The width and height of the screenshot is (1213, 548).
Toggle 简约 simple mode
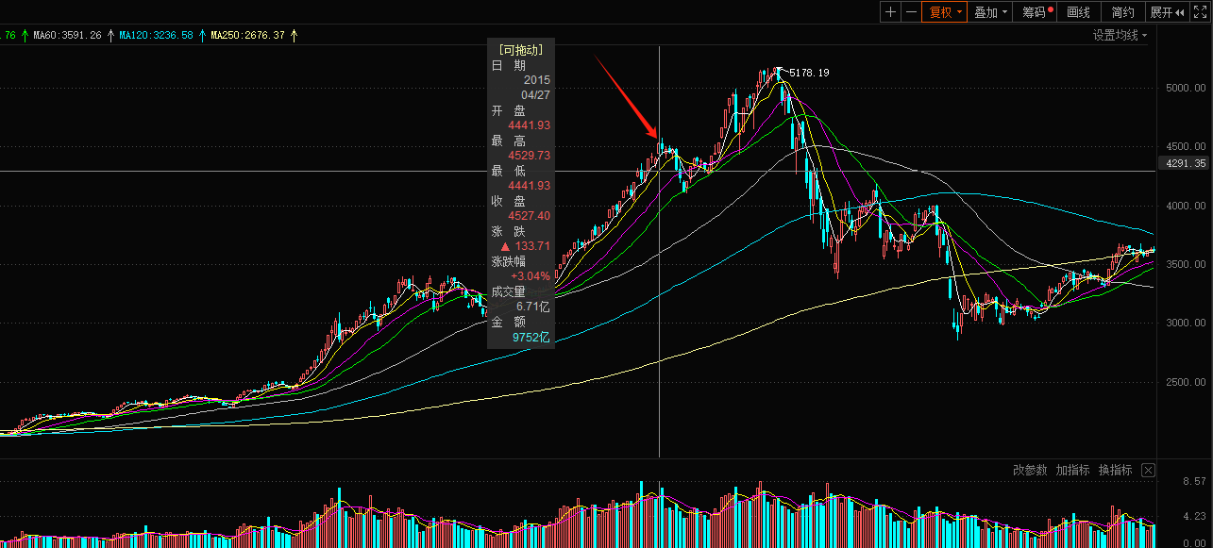pyautogui.click(x=1122, y=12)
